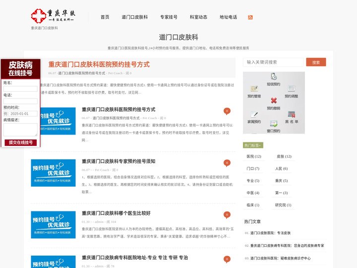Submit with 提交在线挂号 button
The image size is (357, 268).
(21, 142)
